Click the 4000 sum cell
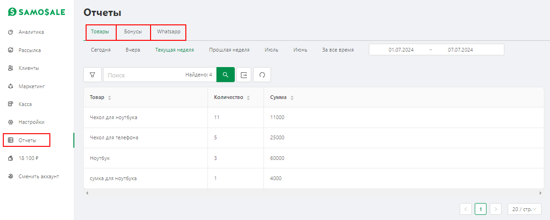550x220 pixels. 404,178
